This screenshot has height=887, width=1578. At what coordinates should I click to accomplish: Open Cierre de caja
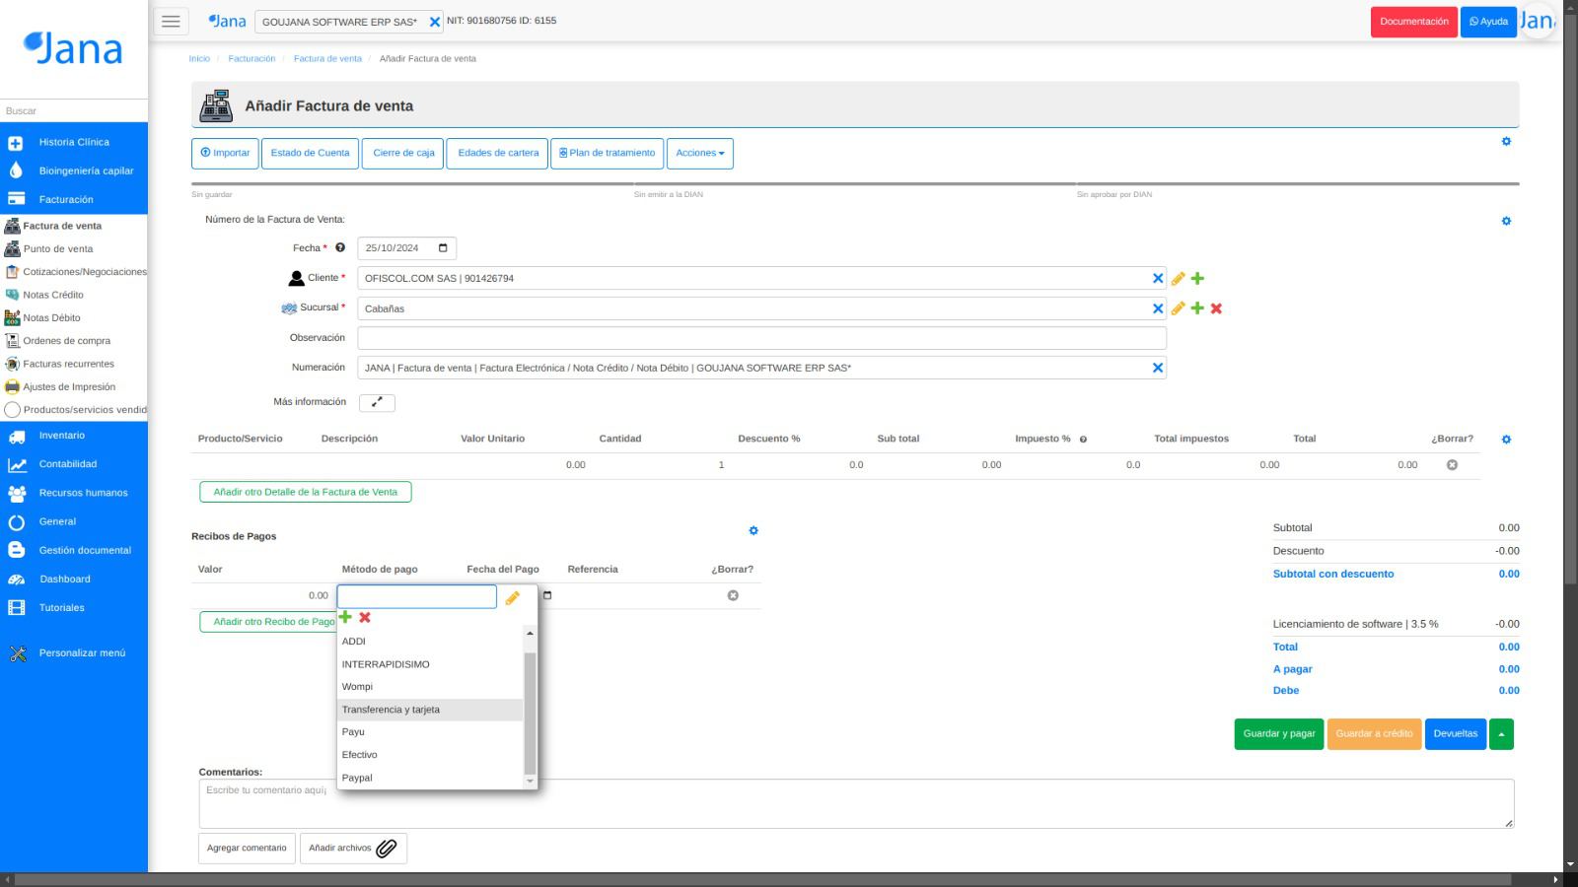[x=403, y=154]
